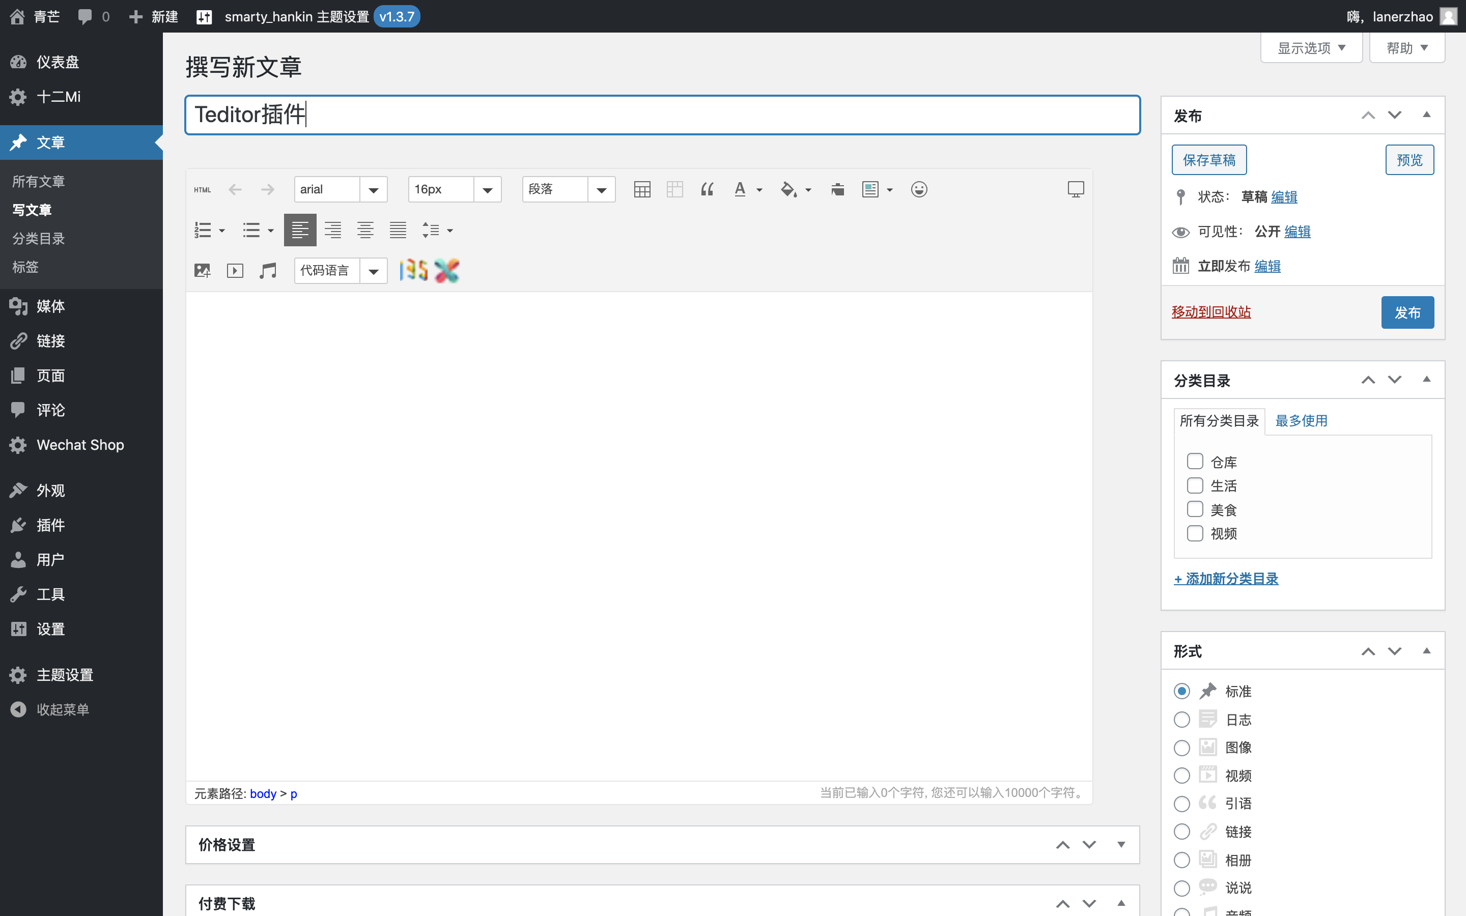Viewport: 1466px width, 916px height.
Task: Click the paint bucket background color icon
Action: tap(788, 190)
